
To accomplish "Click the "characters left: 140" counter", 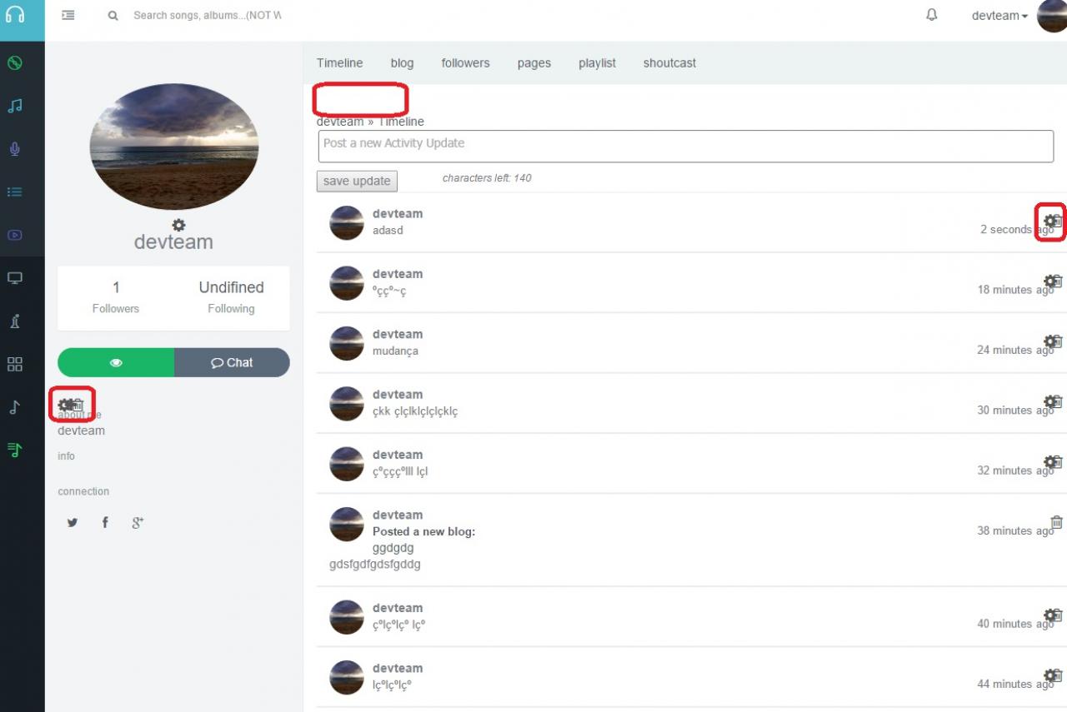I will coord(487,178).
